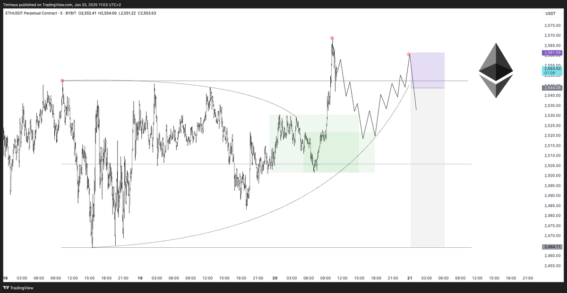Viewport: 567px width, 293px height.
Task: Click the 2,535.00 price axis label
Action: (x=552, y=106)
